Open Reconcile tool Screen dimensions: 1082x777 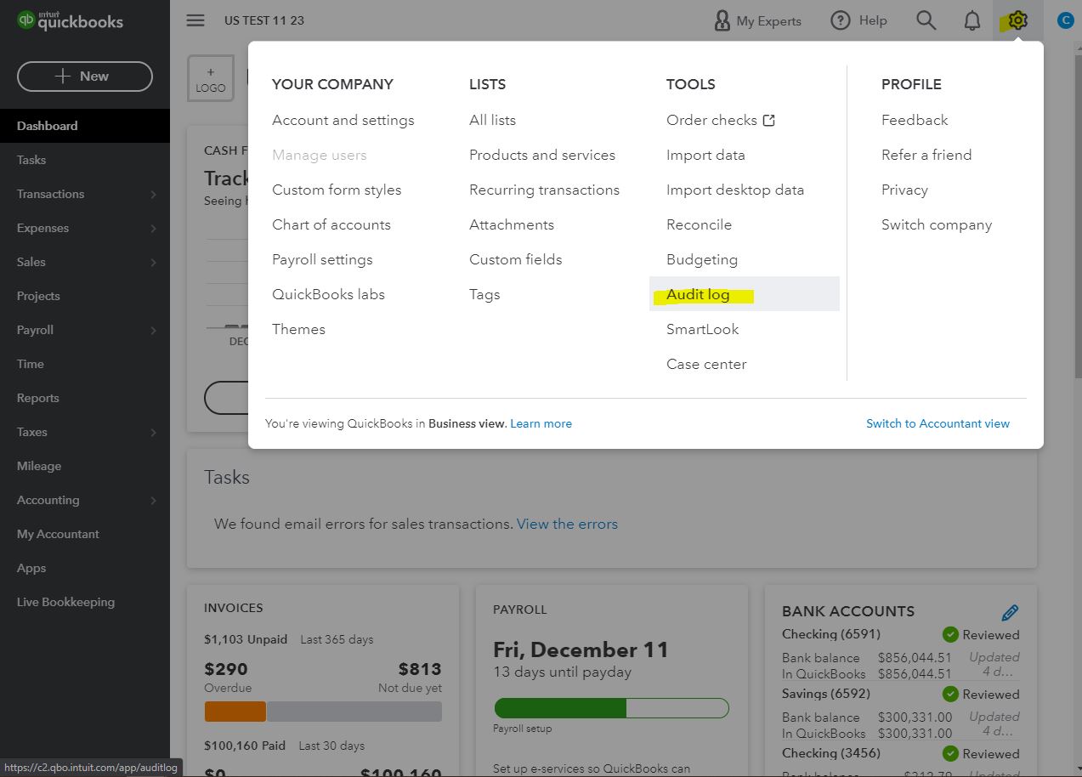(x=699, y=225)
